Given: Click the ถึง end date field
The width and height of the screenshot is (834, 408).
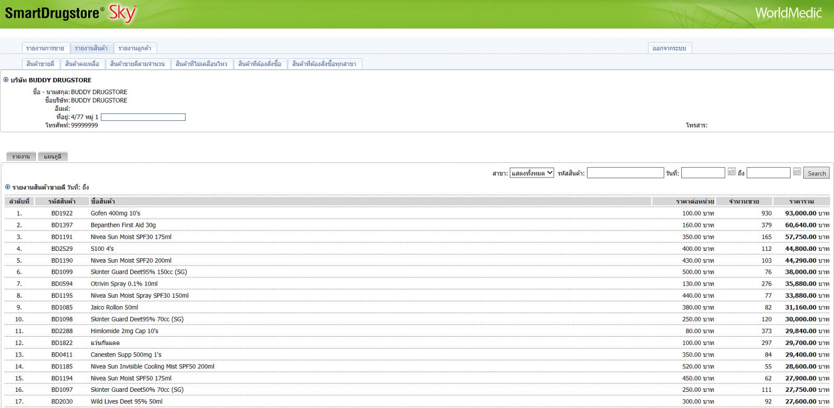Looking at the screenshot, I should pyautogui.click(x=768, y=173).
